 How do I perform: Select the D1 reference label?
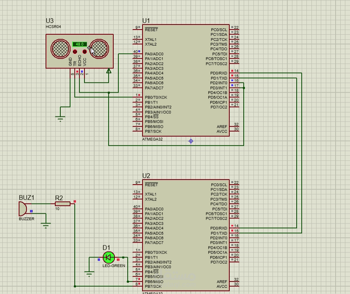click(x=106, y=248)
